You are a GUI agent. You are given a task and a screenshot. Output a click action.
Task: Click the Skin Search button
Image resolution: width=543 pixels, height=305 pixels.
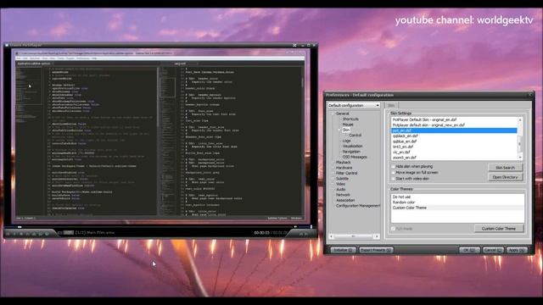pyautogui.click(x=505, y=168)
